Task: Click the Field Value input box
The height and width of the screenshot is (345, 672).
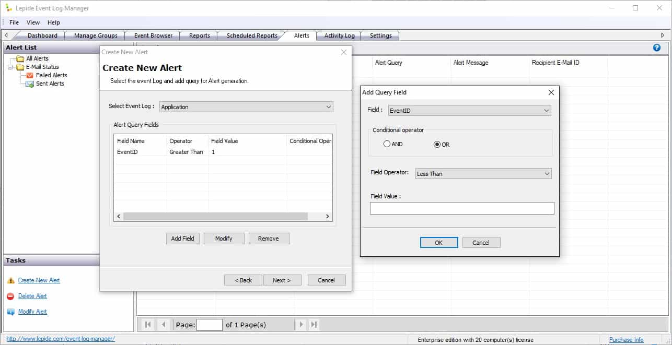Action: point(462,208)
